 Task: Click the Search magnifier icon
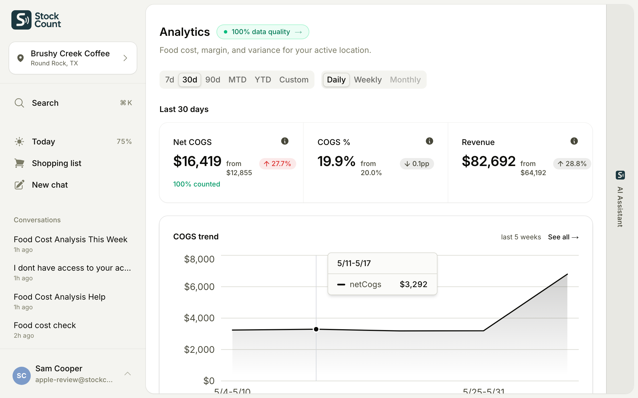19,103
